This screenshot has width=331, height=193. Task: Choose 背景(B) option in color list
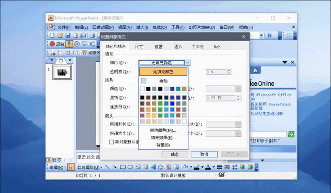[163, 145]
